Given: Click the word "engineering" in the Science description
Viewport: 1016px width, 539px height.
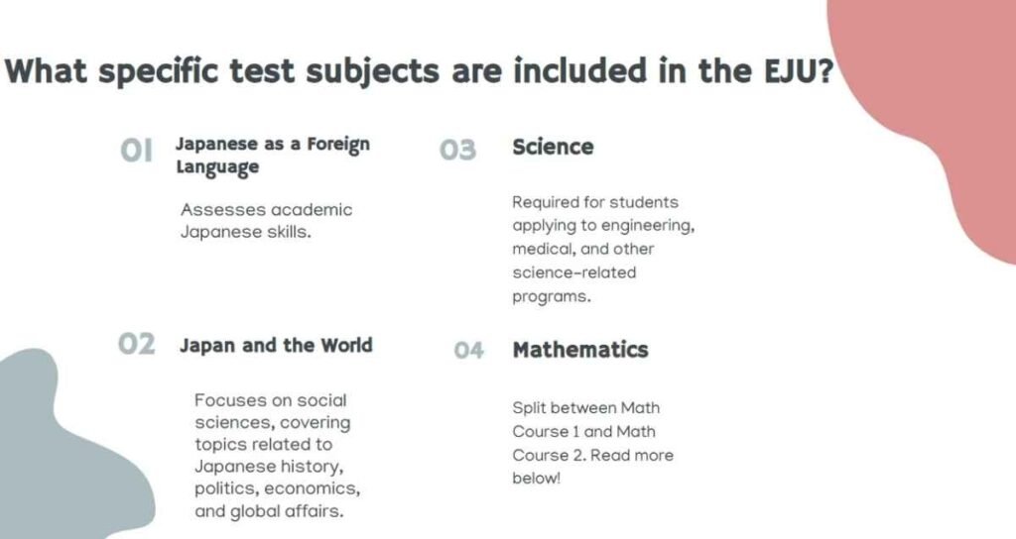Looking at the screenshot, I should 647,226.
